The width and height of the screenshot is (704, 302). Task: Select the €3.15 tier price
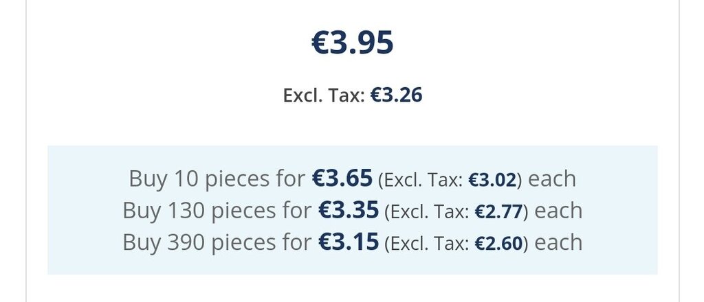(x=349, y=242)
